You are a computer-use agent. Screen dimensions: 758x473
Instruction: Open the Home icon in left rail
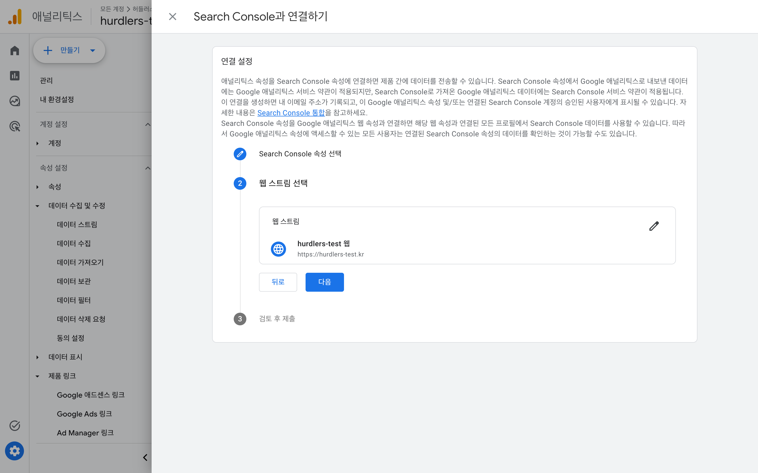(x=15, y=50)
